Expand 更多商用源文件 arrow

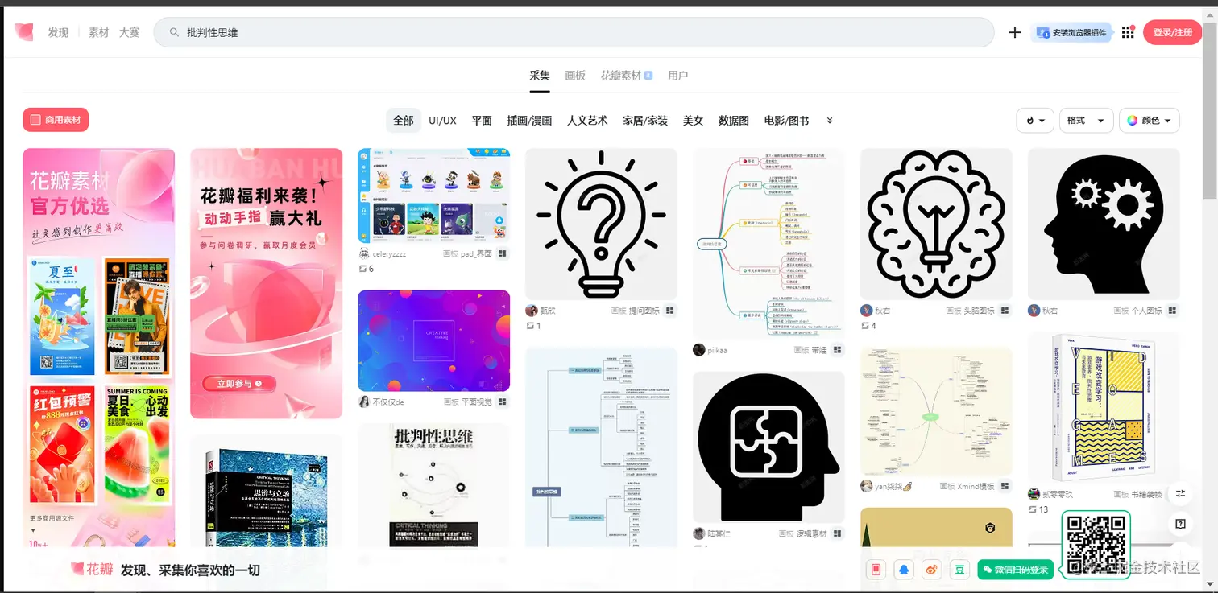pyautogui.click(x=33, y=530)
